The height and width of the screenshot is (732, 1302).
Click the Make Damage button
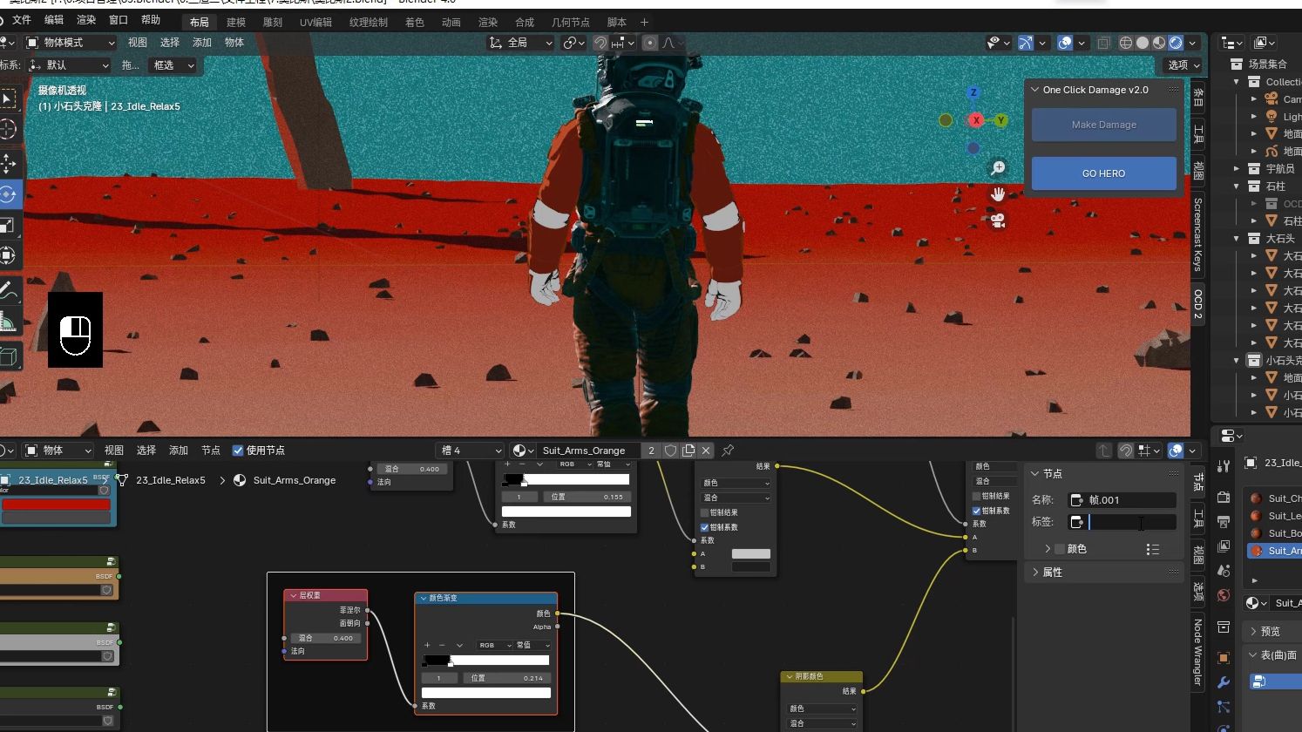point(1104,125)
